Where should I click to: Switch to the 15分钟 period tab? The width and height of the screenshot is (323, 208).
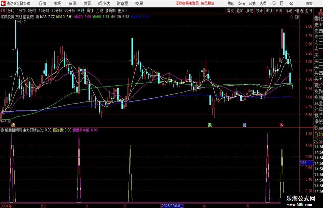click(44, 11)
